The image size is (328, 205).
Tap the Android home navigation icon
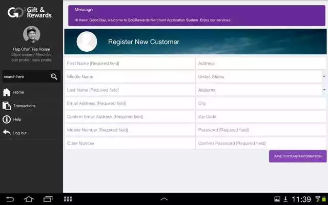point(29,199)
